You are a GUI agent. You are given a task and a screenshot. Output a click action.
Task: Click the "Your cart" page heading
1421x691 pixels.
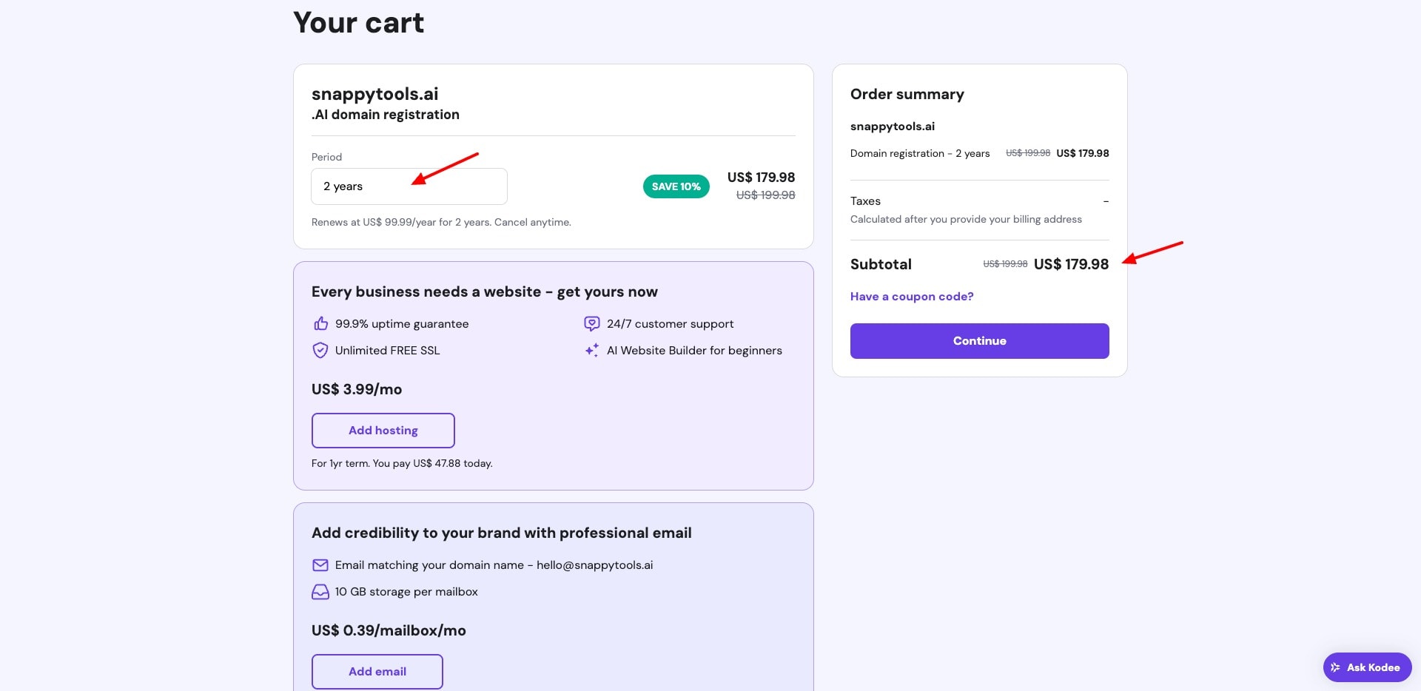click(x=358, y=23)
